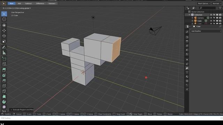Open the Render properties tab
The image size is (223, 125).
[187, 37]
